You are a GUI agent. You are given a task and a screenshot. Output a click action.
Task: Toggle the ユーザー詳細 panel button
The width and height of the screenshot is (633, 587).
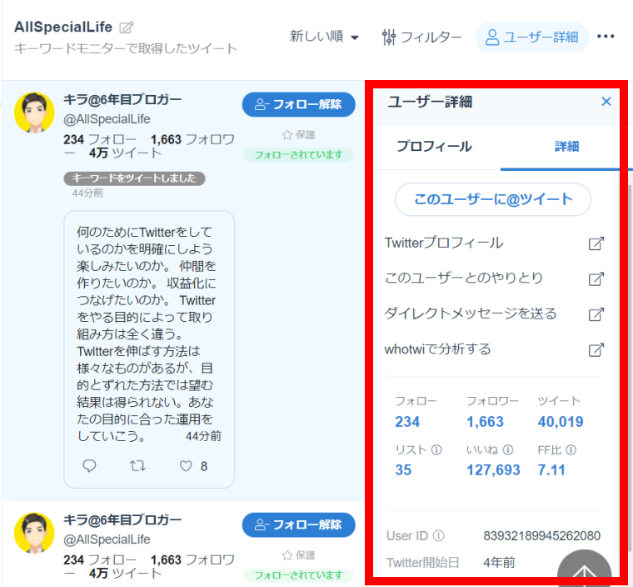pyautogui.click(x=531, y=37)
